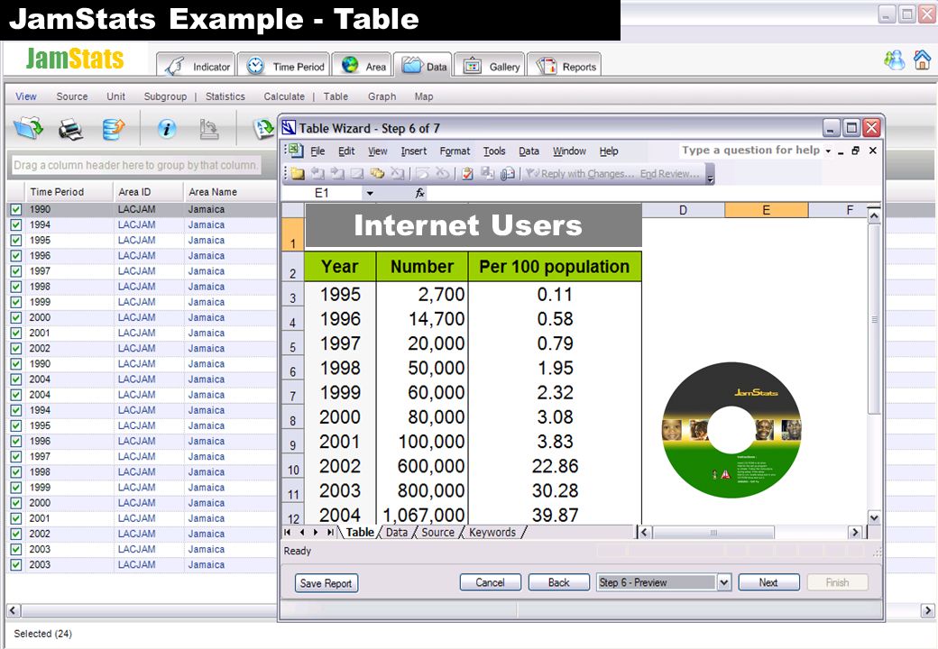
Task: Click the Update File icon in review toolbar
Action: point(488,174)
